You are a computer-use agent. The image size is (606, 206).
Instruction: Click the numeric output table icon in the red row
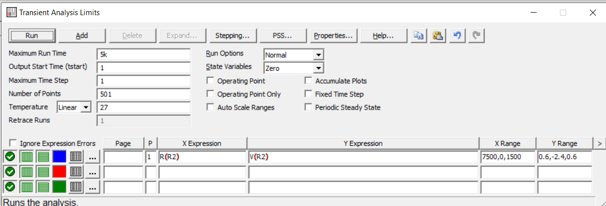coord(76,172)
